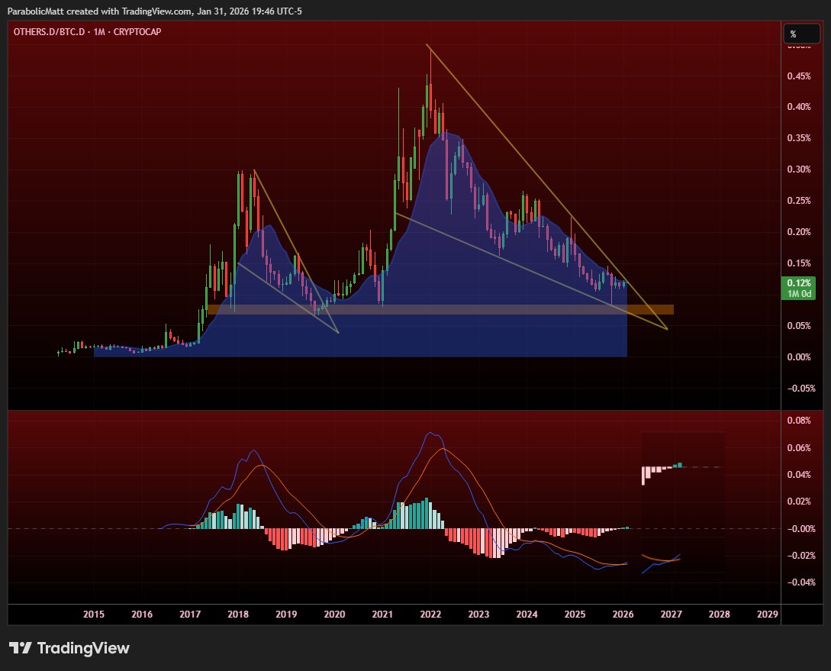Click the TradingView wordmark at bottom
This screenshot has height=671, width=831.
83,648
